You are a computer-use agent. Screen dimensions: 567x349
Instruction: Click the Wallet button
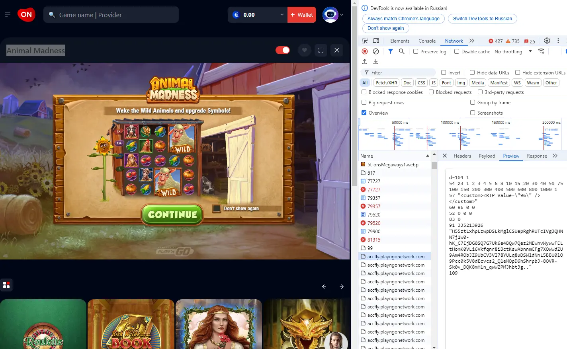[302, 15]
